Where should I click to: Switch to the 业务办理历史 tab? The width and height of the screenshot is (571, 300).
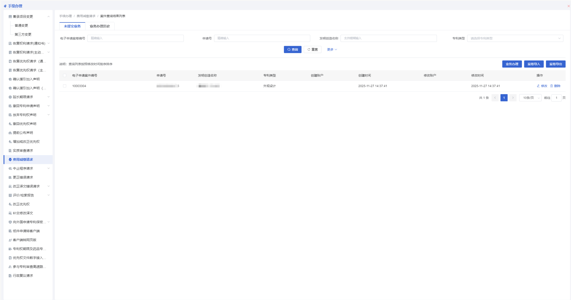(x=100, y=26)
